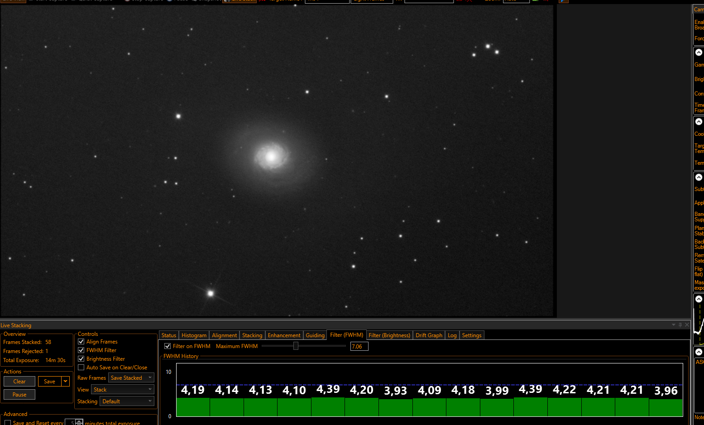Click the Clear button in Actions

pyautogui.click(x=19, y=382)
